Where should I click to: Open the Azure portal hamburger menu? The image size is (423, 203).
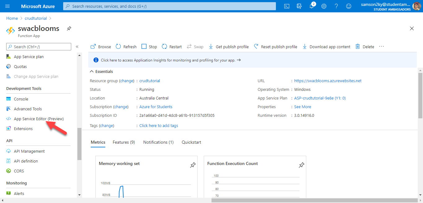[8, 6]
